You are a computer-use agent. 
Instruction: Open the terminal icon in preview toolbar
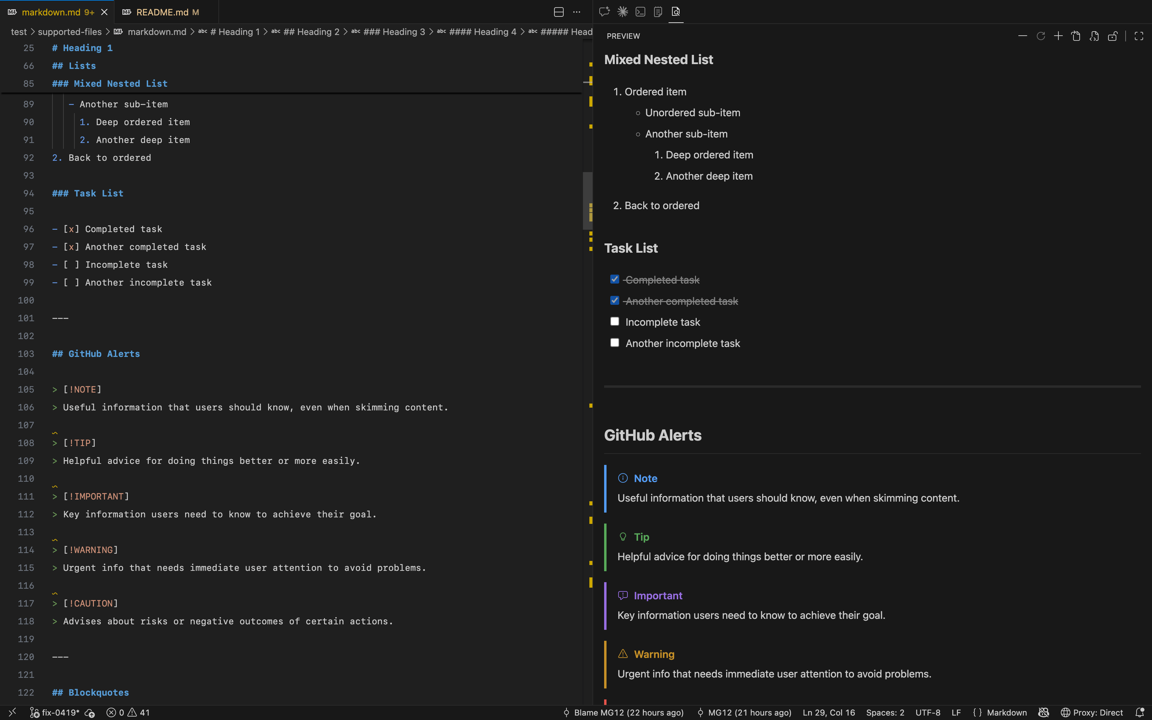click(x=640, y=12)
